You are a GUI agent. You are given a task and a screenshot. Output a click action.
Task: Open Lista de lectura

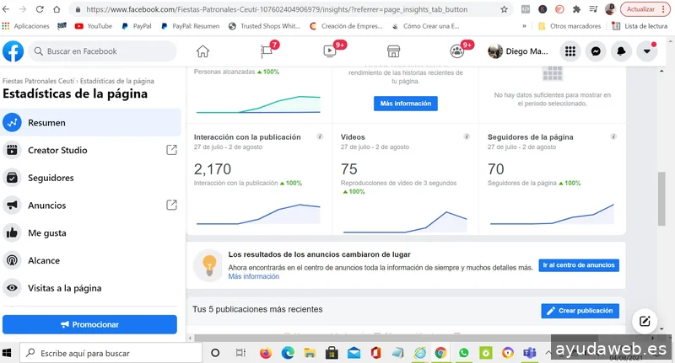tap(640, 26)
